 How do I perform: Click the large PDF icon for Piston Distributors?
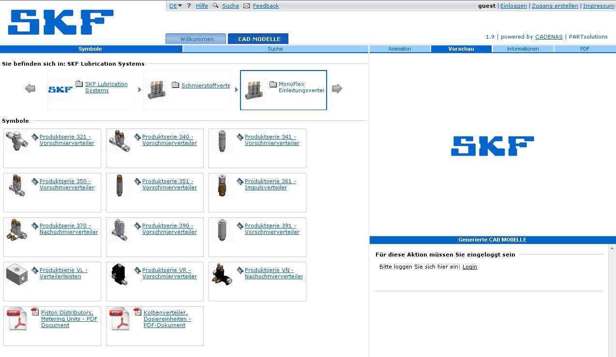17,319
